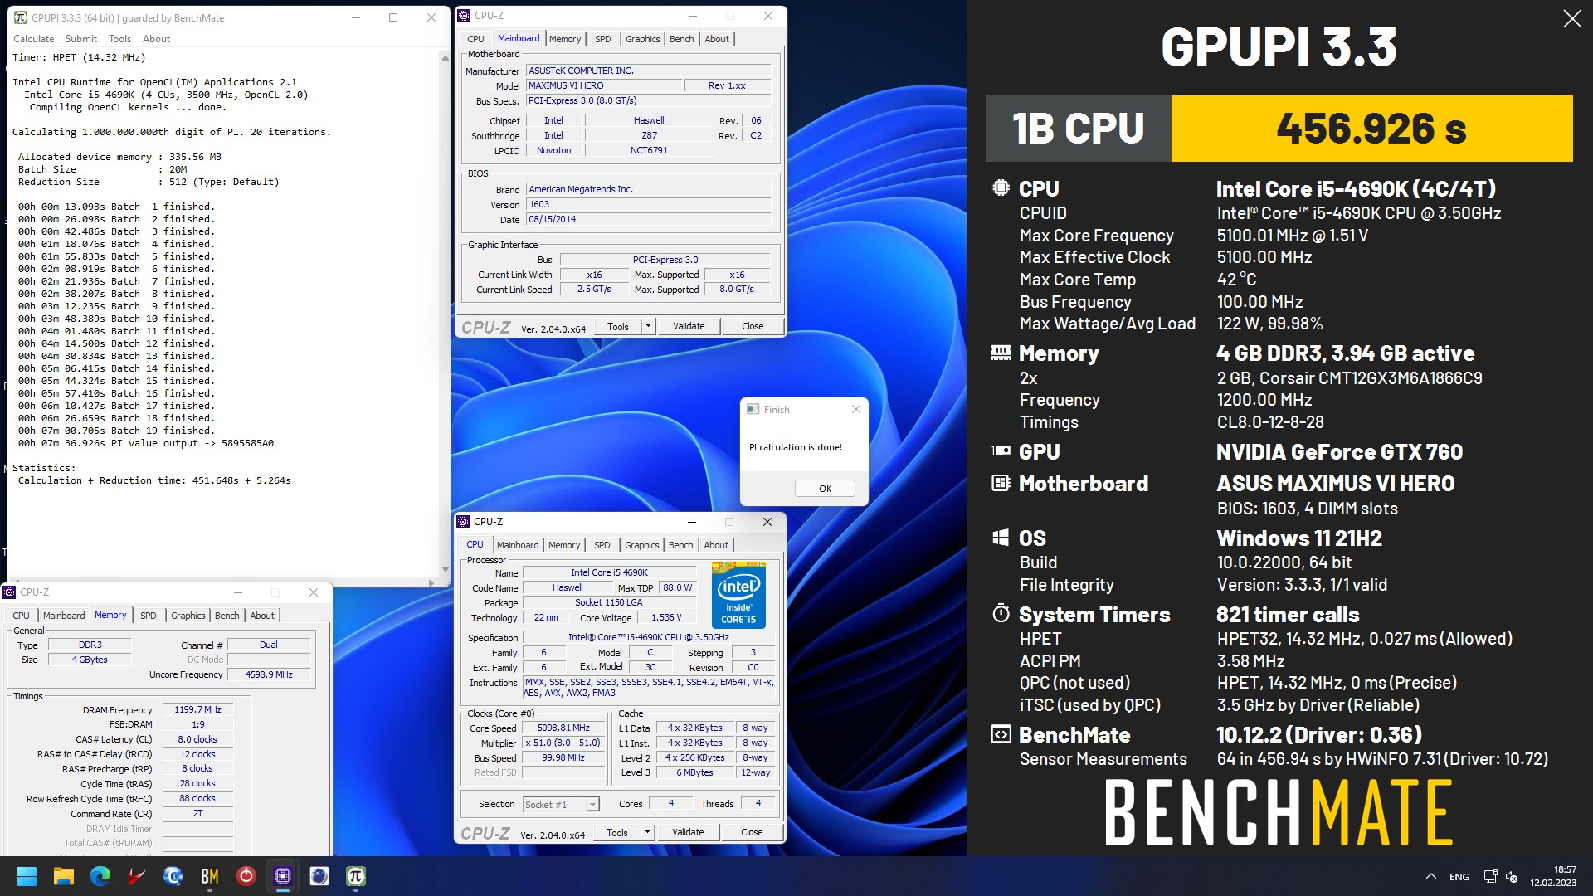Click the GPUPI output scrollbar up arrow
Viewport: 1593px width, 896px height.
click(446, 58)
